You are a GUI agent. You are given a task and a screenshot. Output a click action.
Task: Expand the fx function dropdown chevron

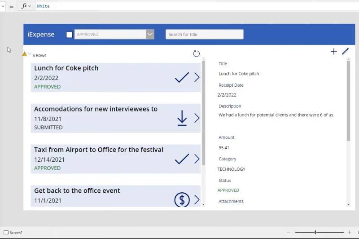tap(30, 6)
